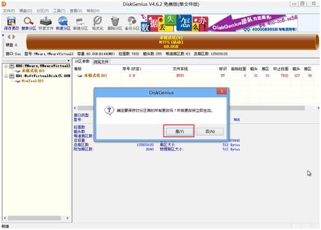Click the Format (格式化) toolbar icon
321x230 pixels.
point(97,24)
